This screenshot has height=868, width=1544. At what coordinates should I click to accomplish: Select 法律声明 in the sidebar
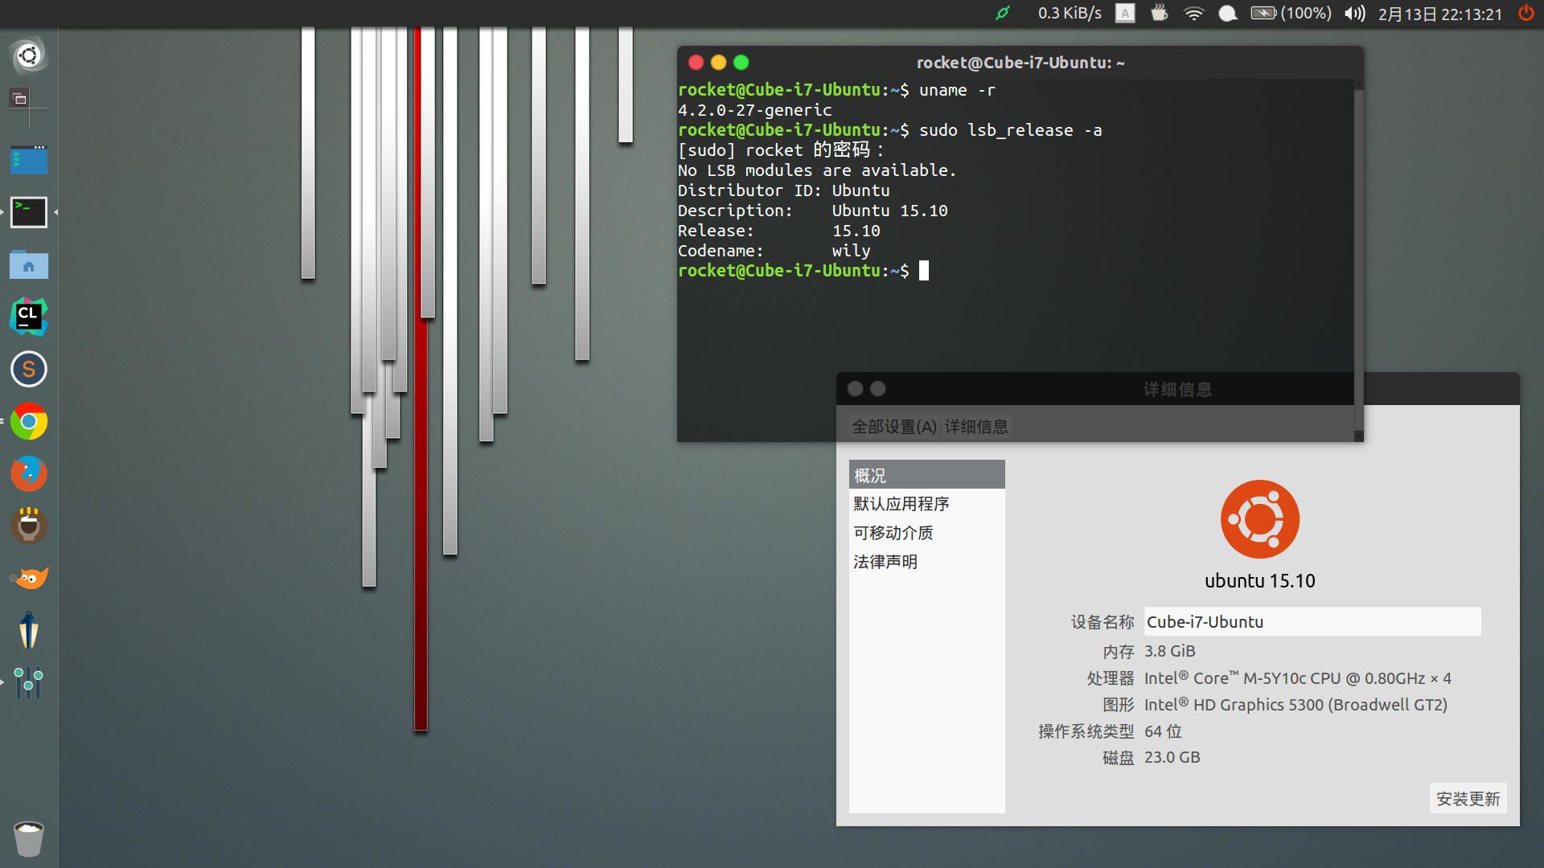pyautogui.click(x=885, y=562)
